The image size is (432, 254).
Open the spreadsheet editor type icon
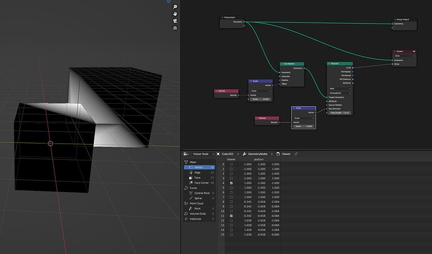(187, 154)
